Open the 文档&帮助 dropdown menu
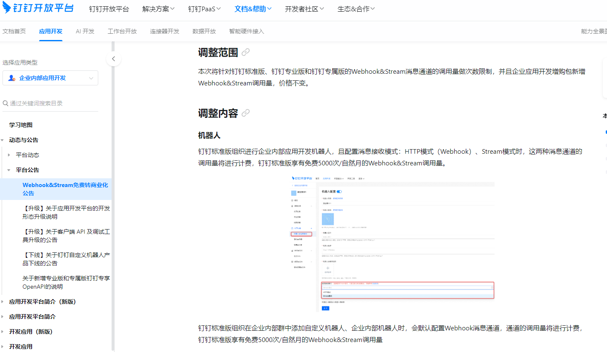 [253, 9]
